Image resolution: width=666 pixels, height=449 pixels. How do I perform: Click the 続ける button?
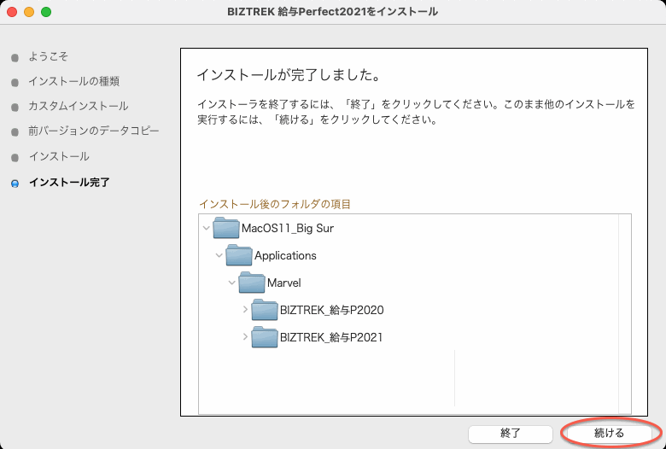coord(609,433)
